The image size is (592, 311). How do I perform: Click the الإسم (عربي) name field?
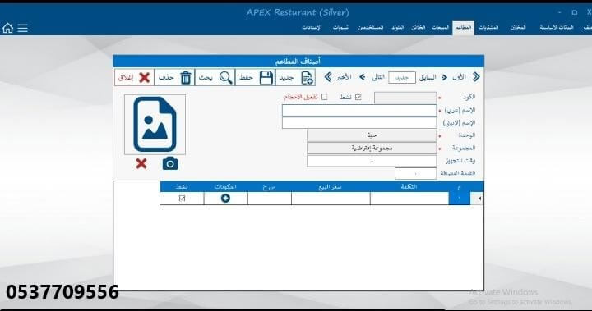pos(359,111)
